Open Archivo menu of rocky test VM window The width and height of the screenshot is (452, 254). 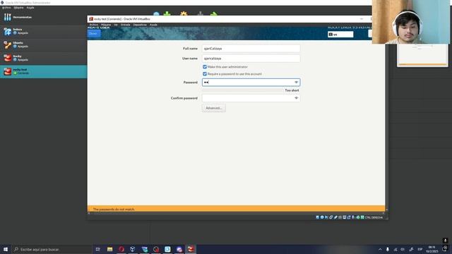click(x=93, y=25)
